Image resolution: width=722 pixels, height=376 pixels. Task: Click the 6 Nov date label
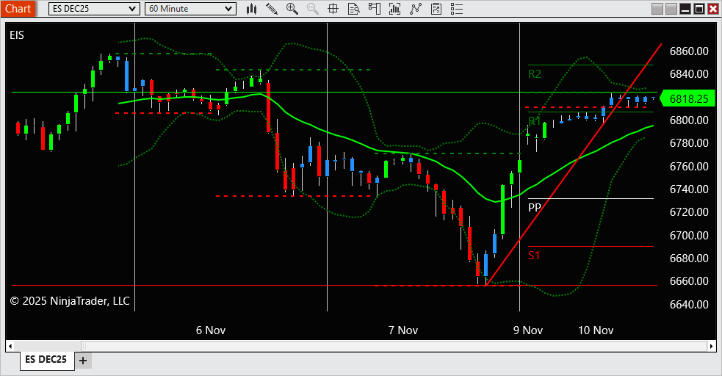(210, 330)
